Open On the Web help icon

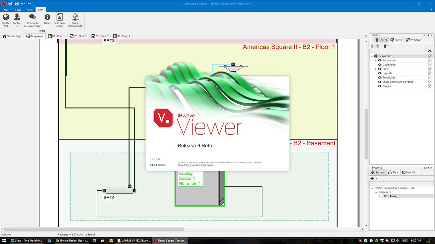point(6,17)
